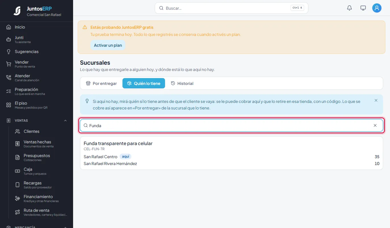
Task: Click the magnifier icon in product search
Action: tap(85, 125)
